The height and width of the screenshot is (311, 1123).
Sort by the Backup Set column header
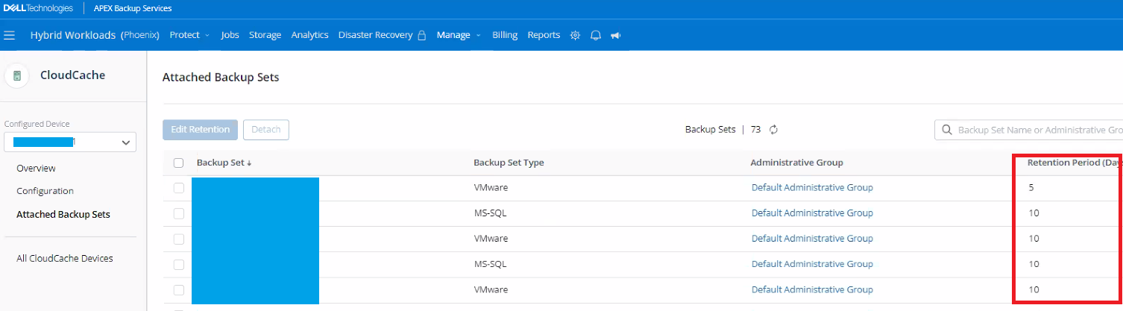(x=223, y=163)
